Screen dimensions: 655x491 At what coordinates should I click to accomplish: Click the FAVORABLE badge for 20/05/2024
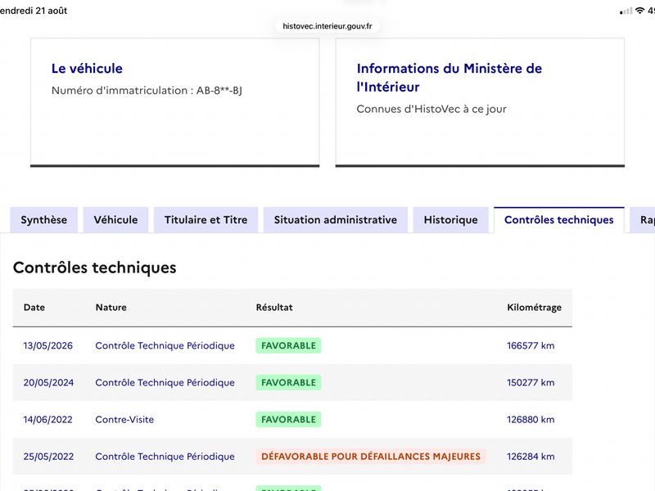(x=289, y=382)
